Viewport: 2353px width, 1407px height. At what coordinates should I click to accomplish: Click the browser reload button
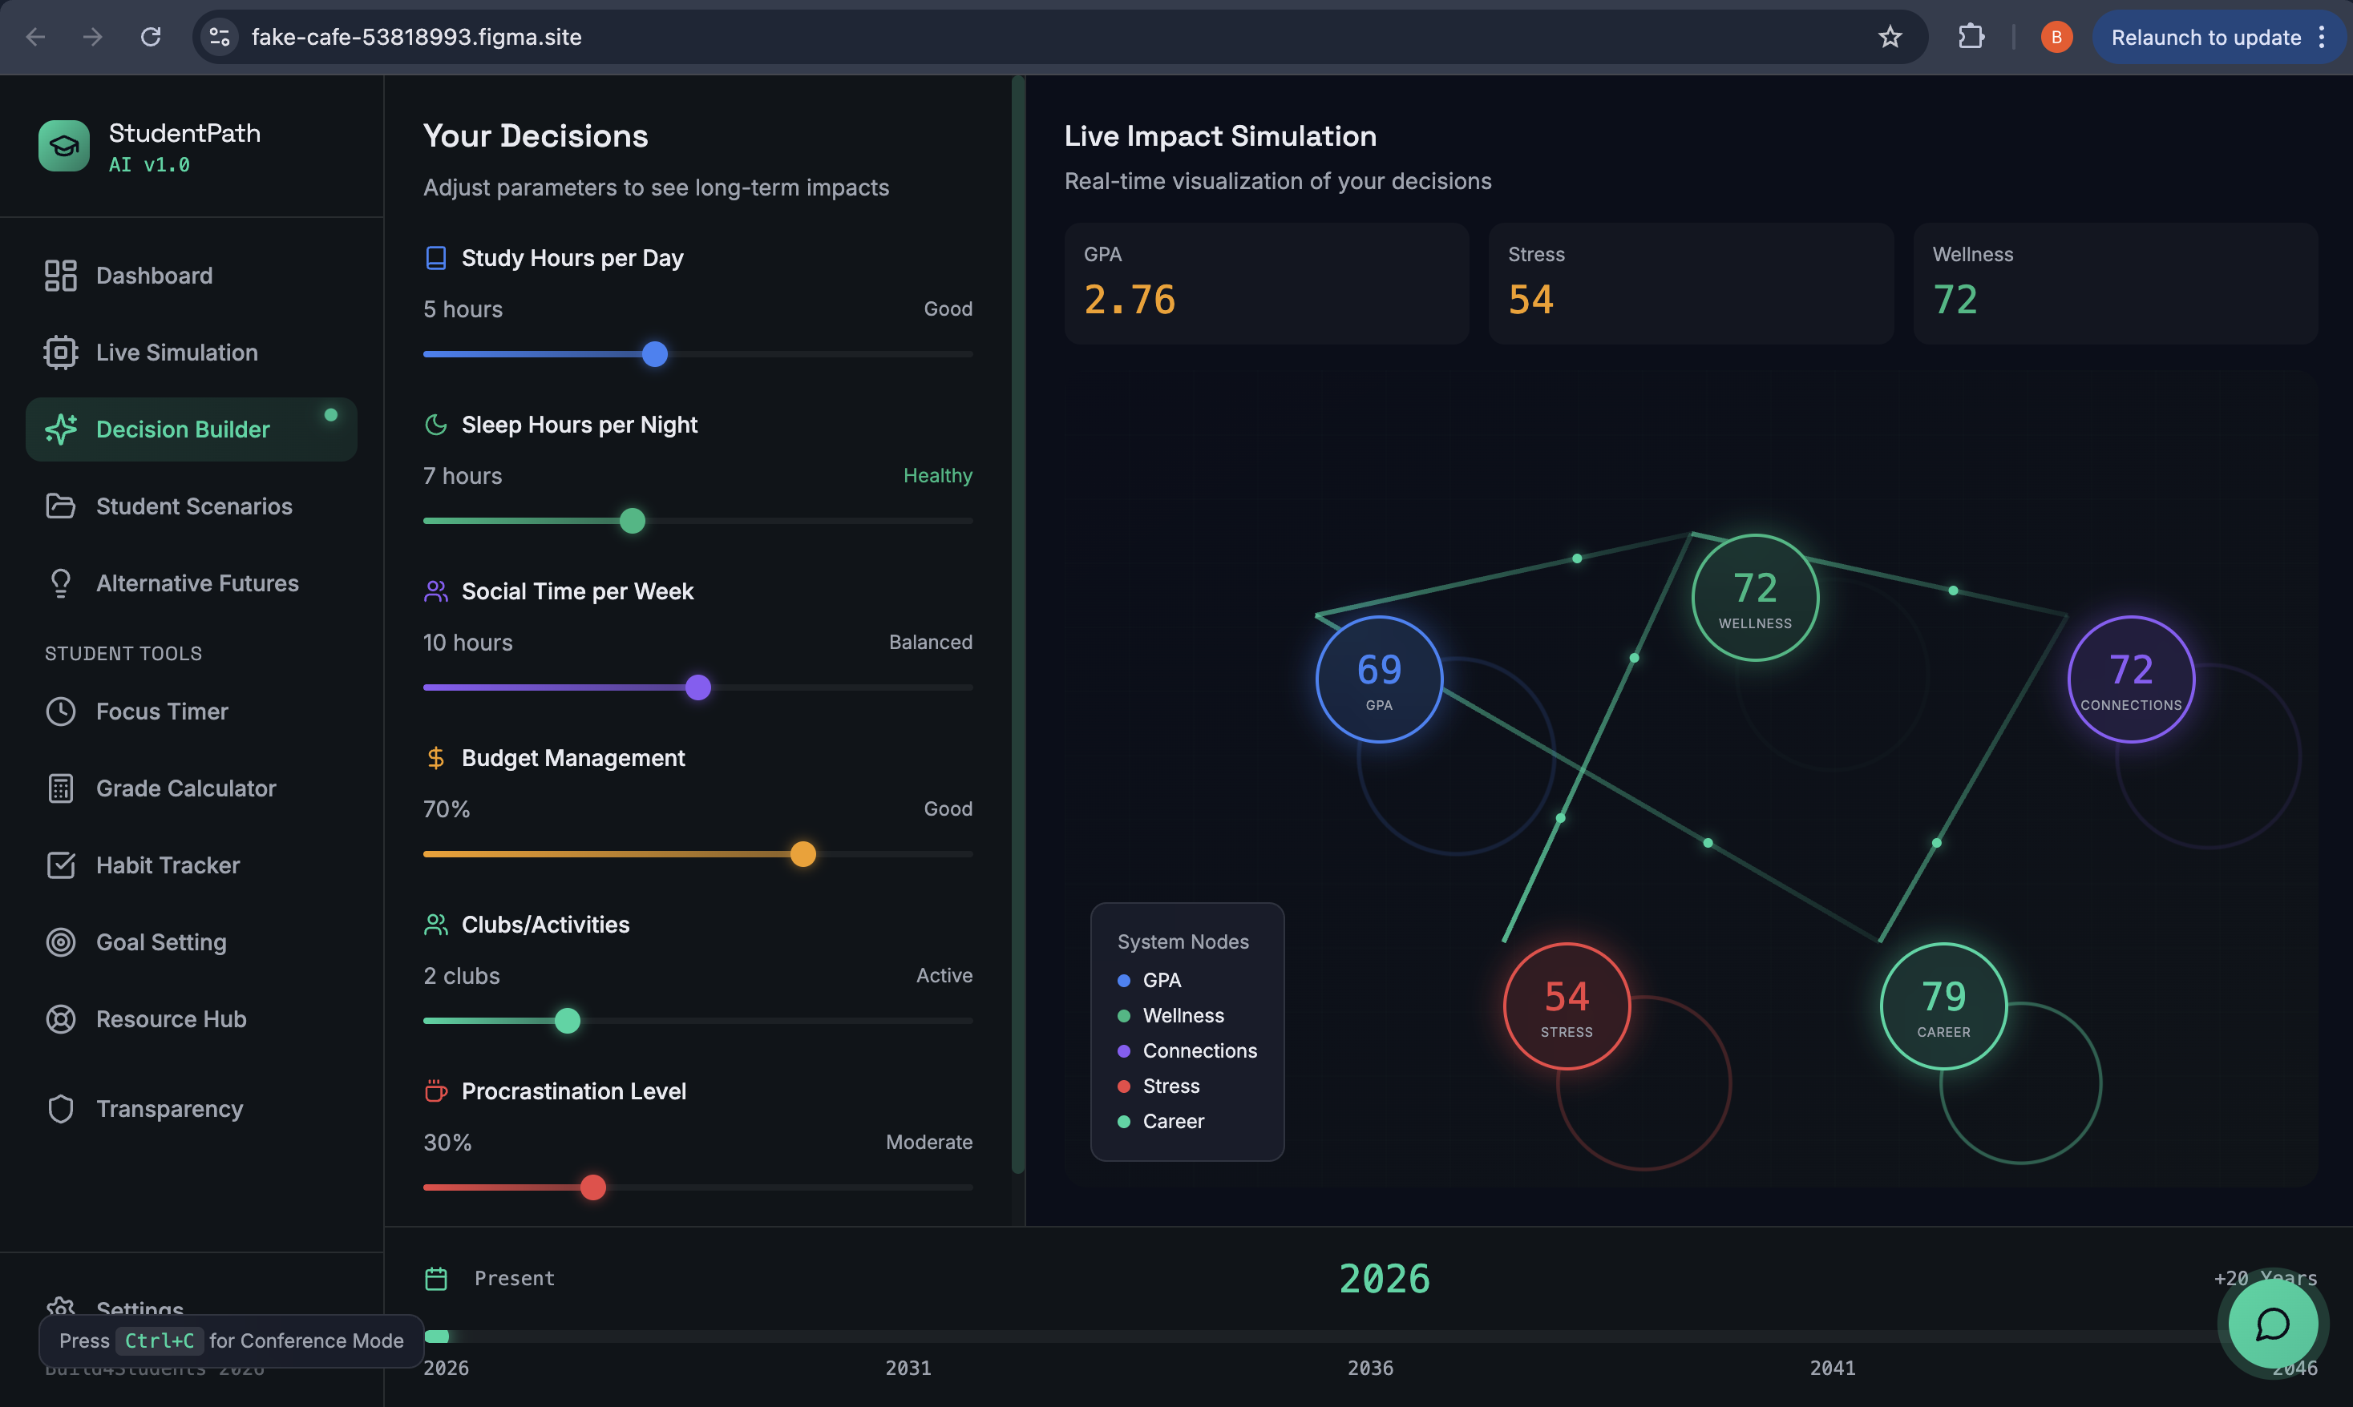point(151,37)
